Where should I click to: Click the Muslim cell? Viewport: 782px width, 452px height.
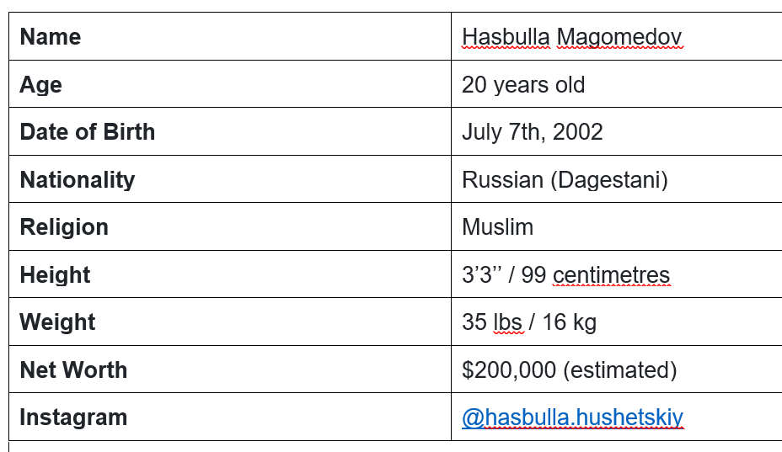pos(617,226)
